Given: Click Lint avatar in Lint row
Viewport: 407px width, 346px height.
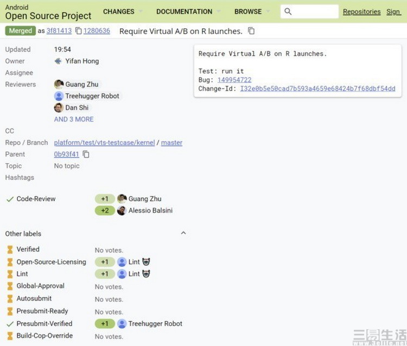Looking at the screenshot, I should [122, 274].
